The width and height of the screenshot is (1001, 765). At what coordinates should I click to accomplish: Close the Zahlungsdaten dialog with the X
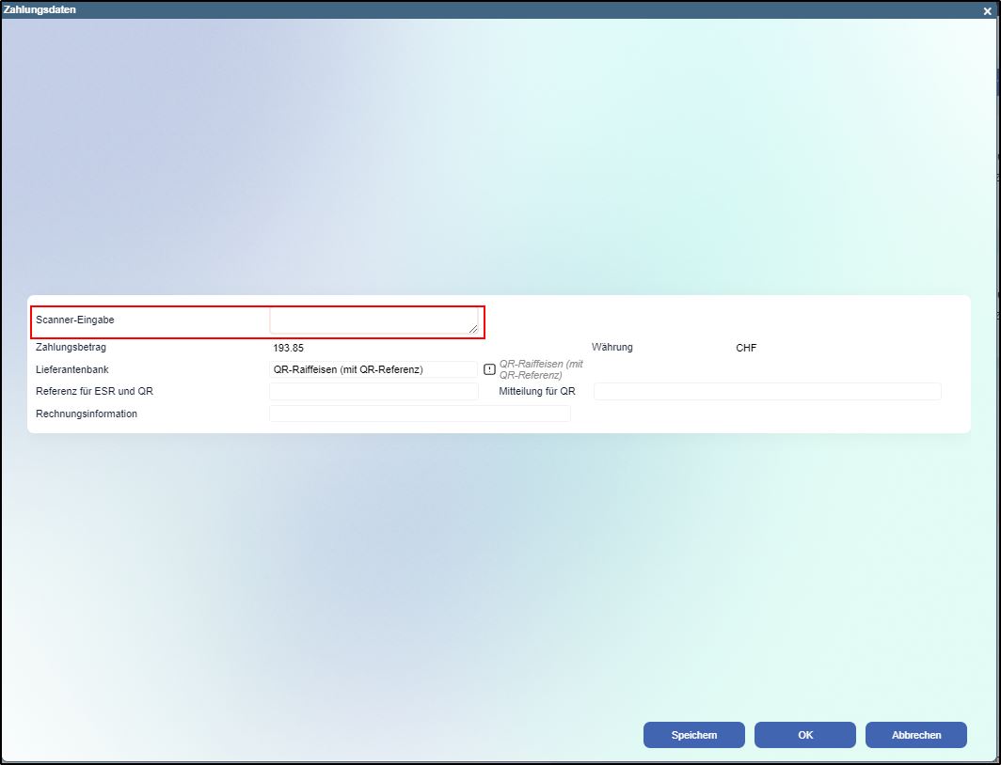tap(987, 11)
